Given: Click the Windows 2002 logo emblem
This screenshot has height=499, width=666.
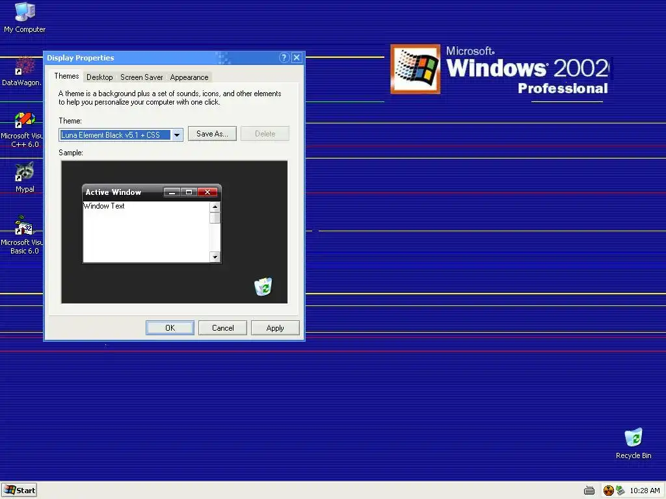Looking at the screenshot, I should point(415,69).
